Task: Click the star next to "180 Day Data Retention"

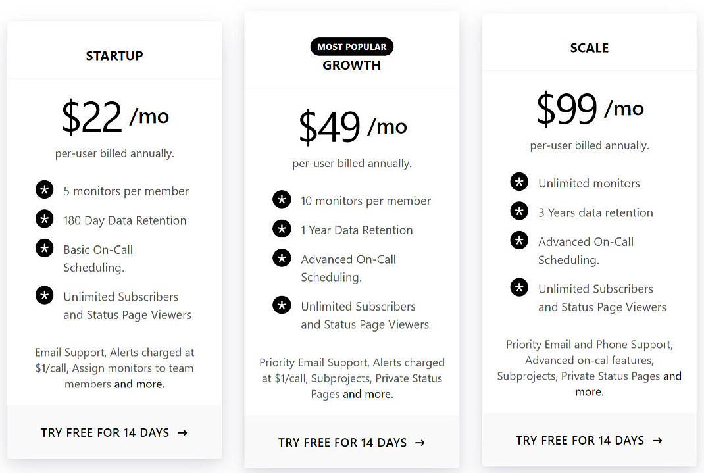Action: click(44, 220)
